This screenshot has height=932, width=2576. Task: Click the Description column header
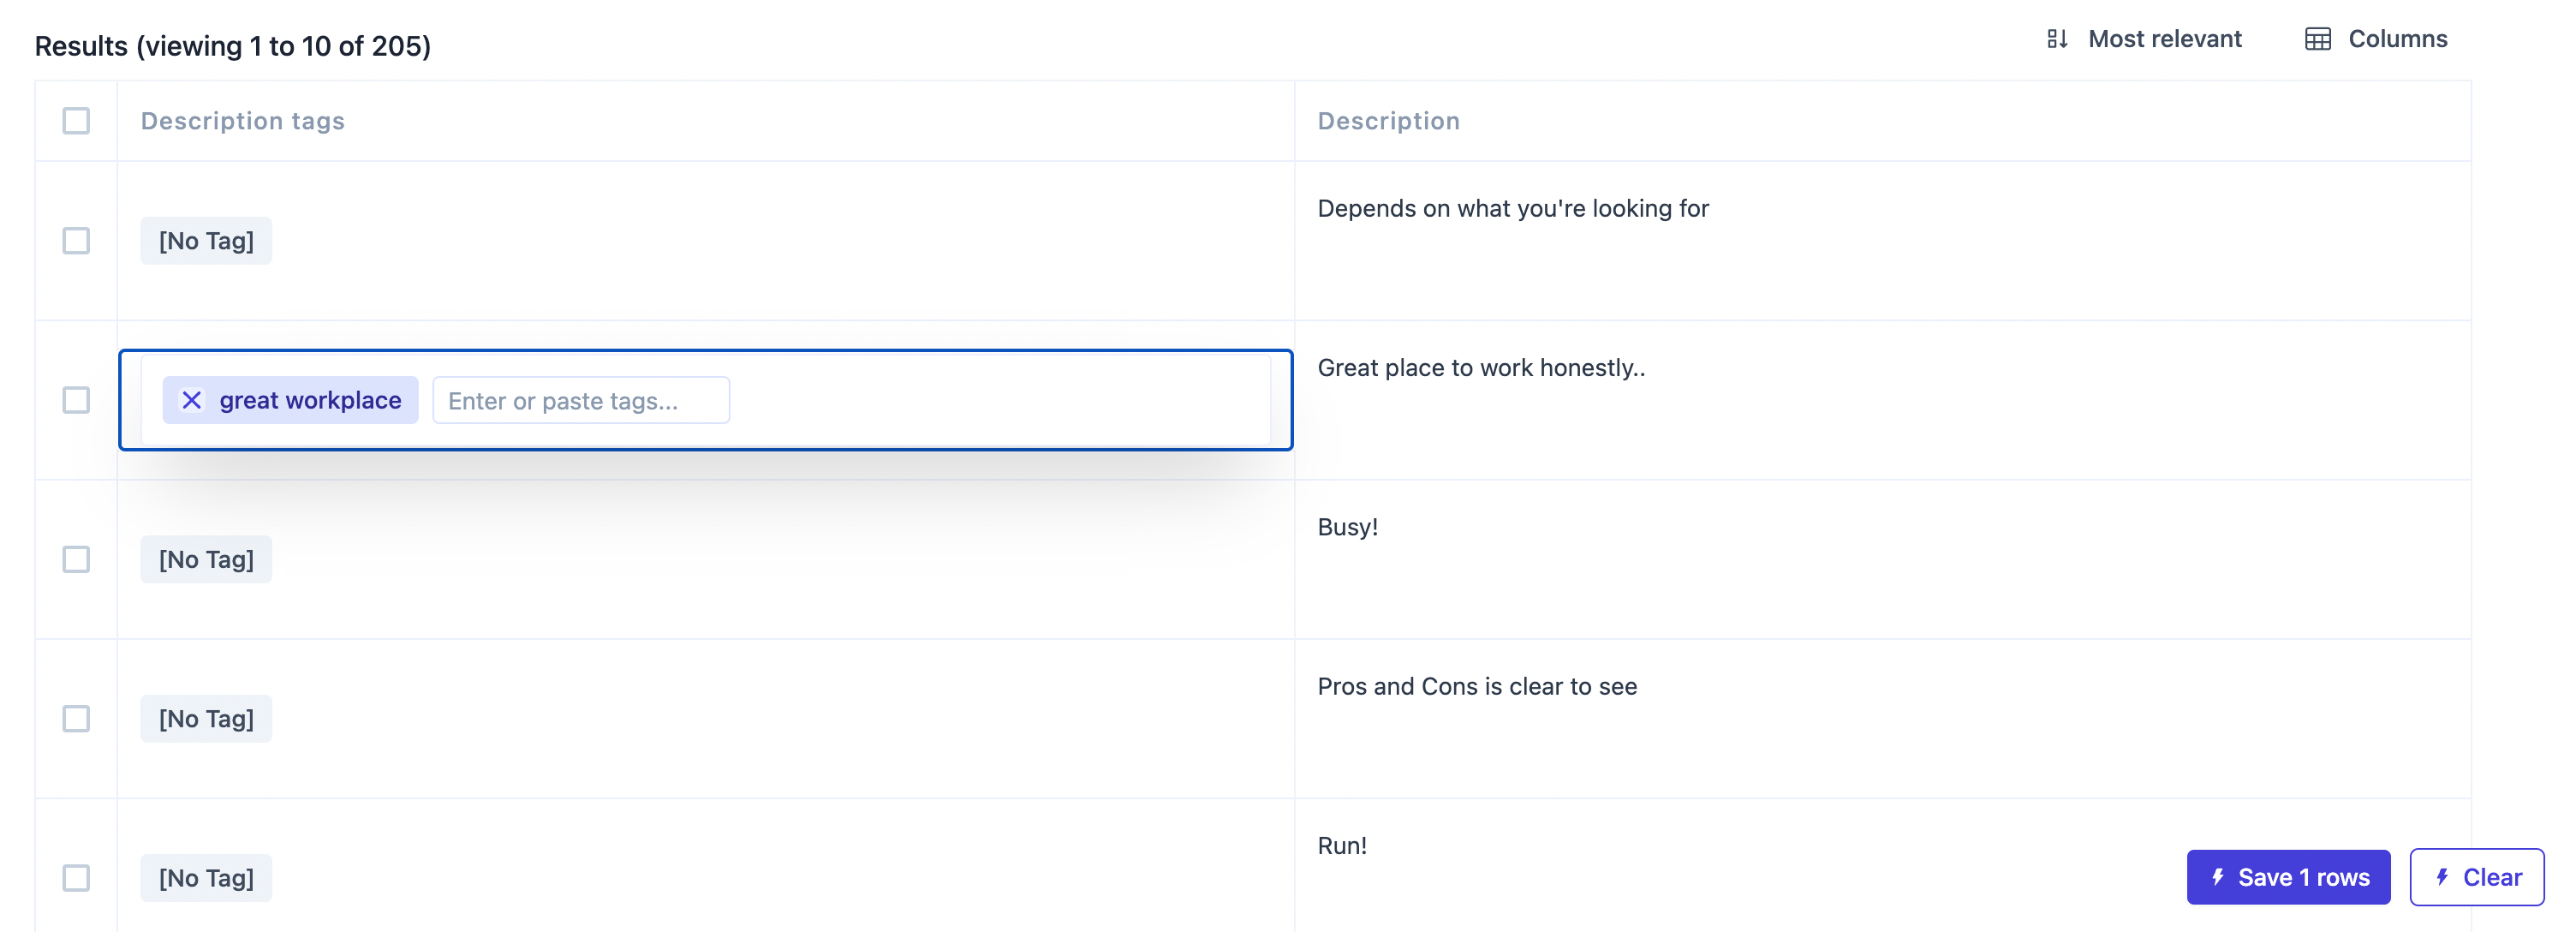click(x=1388, y=121)
